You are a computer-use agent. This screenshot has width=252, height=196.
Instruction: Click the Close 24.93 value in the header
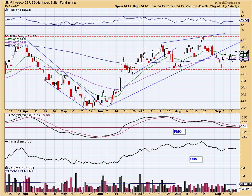point(175,6)
